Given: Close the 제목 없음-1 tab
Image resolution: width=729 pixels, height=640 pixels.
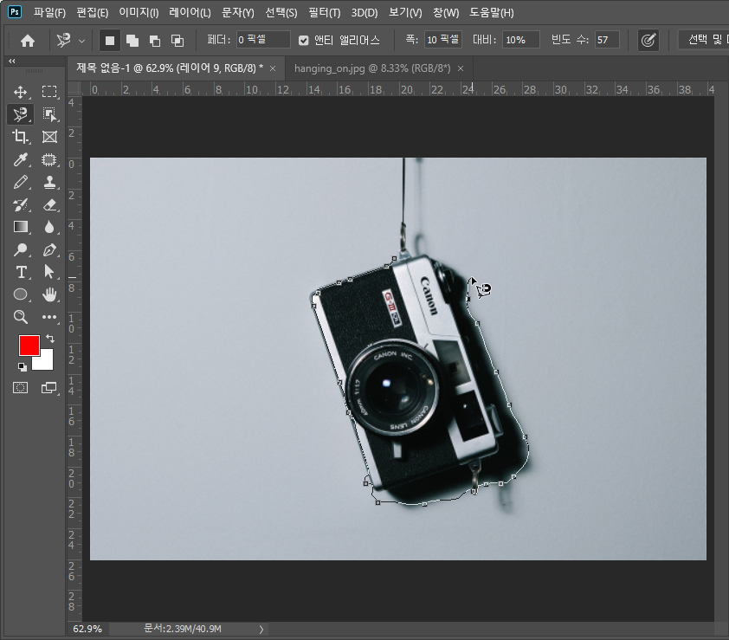Looking at the screenshot, I should (273, 68).
